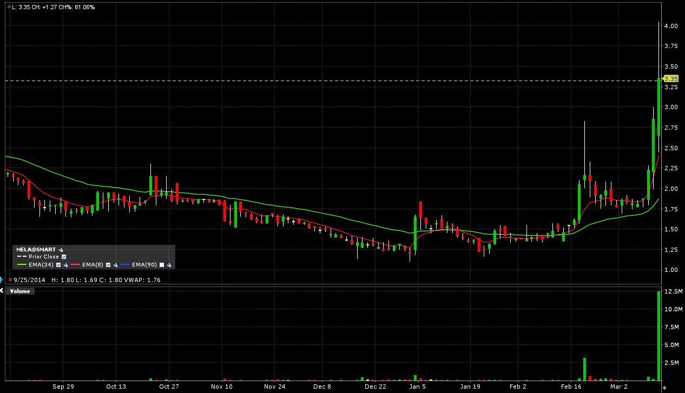Viewport: 685px width, 393px height.
Task: Click the Sep 29 date axis label
Action: [63, 387]
